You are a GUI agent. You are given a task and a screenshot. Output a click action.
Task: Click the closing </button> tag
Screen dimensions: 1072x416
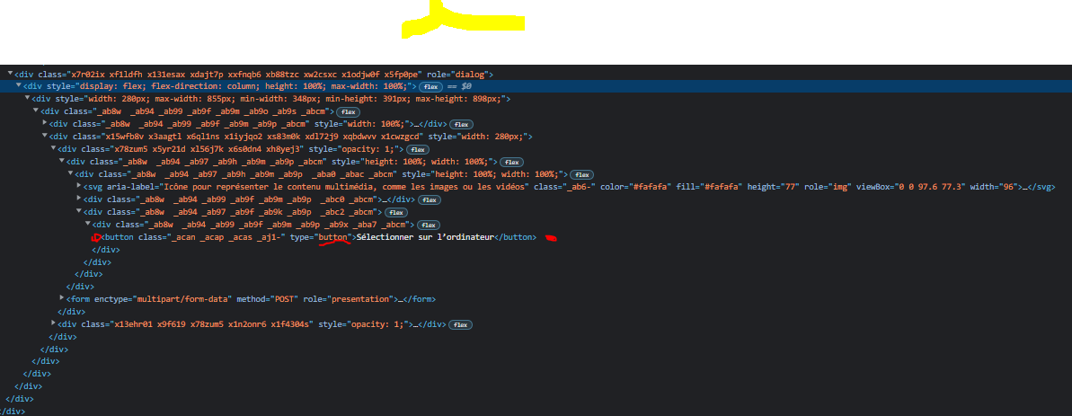pos(515,237)
